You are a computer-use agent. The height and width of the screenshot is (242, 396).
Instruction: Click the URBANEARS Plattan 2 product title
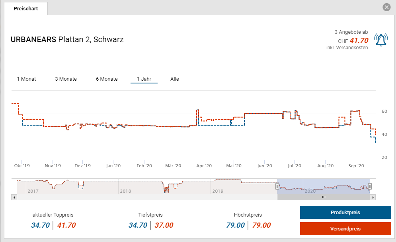(67, 40)
